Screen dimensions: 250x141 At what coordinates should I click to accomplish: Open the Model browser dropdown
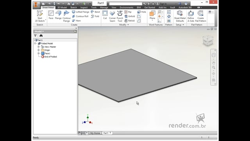(39, 31)
